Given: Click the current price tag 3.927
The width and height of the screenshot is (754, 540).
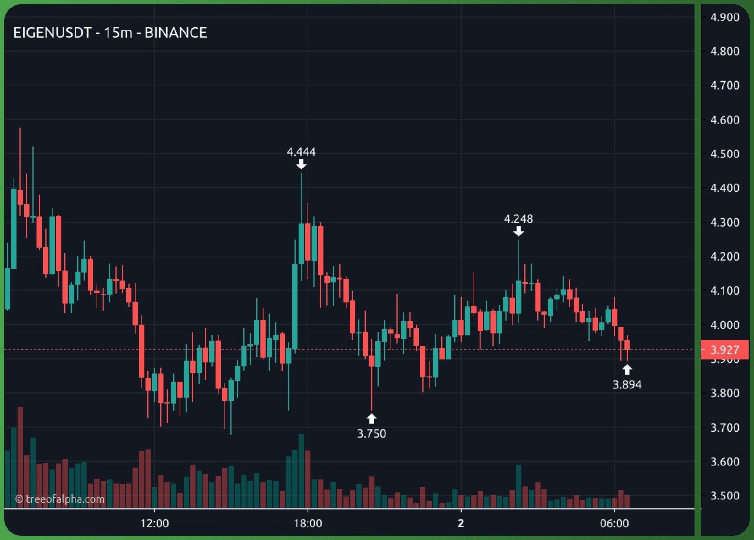Looking at the screenshot, I should 725,350.
